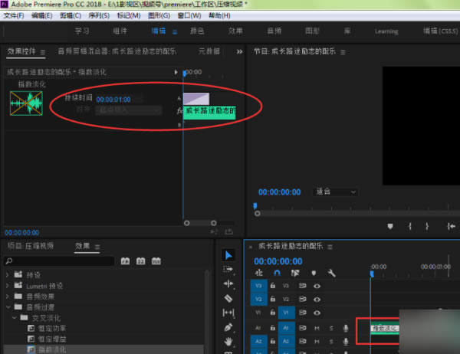Open timeline wrench display settings
This screenshot has width=460, height=354.
click(x=331, y=273)
